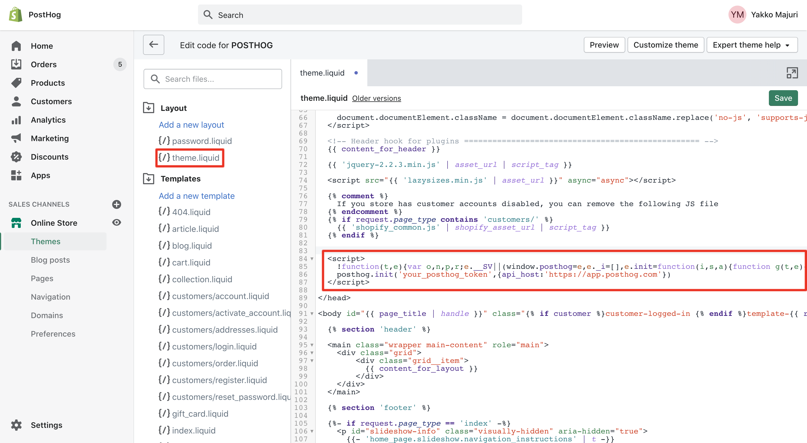Select the theme.liquid editor tab
Viewport: 807px width, 443px height.
[x=323, y=73]
